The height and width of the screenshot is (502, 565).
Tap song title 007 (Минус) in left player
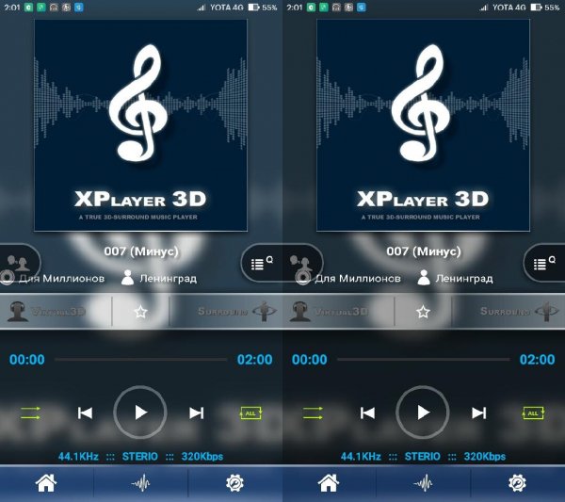[141, 251]
